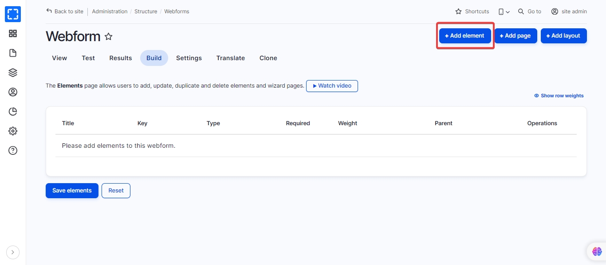Open the Content page icon in sidebar
The width and height of the screenshot is (606, 265).
13,53
